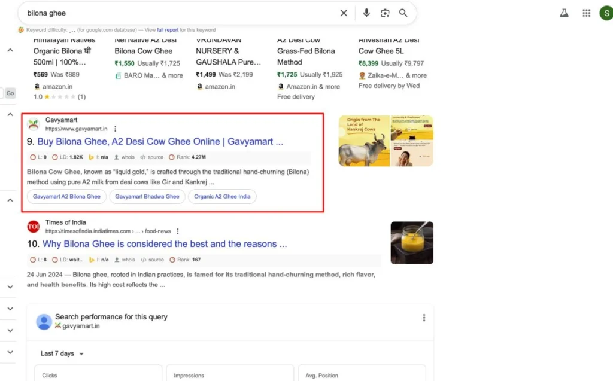The width and height of the screenshot is (613, 381).
Task: Click the magnifying glass search icon
Action: [403, 13]
